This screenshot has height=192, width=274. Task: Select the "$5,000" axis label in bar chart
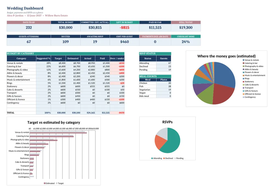pos(62,129)
